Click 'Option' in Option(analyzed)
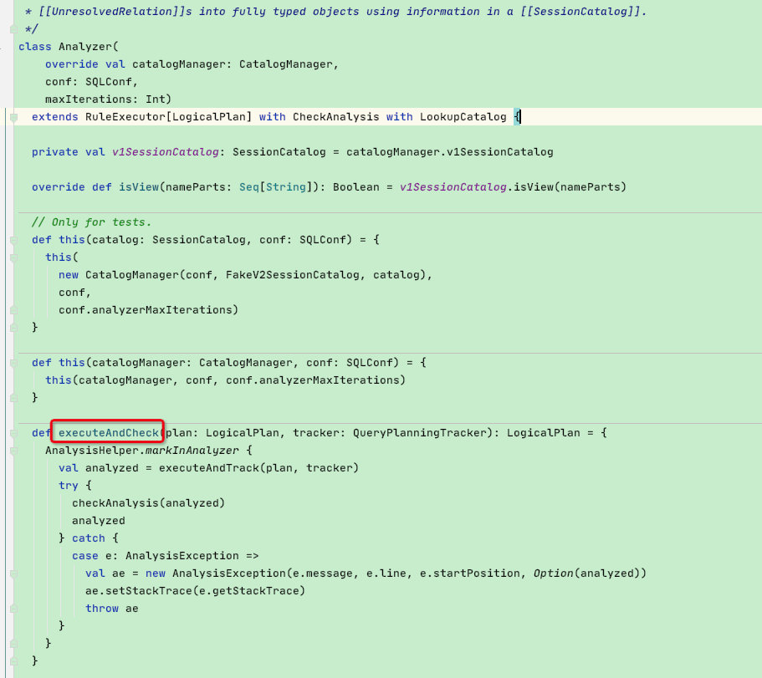 pos(553,573)
